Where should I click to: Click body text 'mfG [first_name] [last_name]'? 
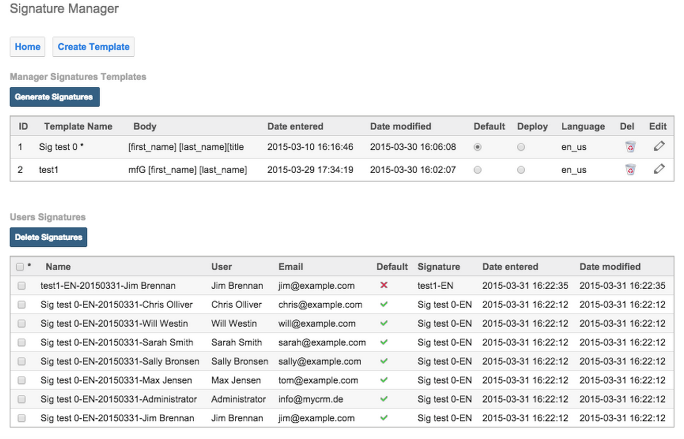(x=187, y=170)
